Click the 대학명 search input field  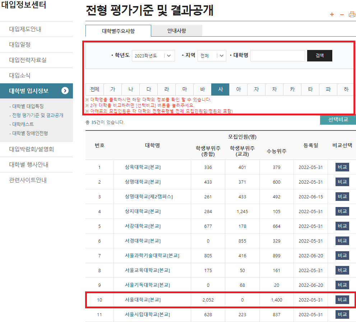point(277,56)
